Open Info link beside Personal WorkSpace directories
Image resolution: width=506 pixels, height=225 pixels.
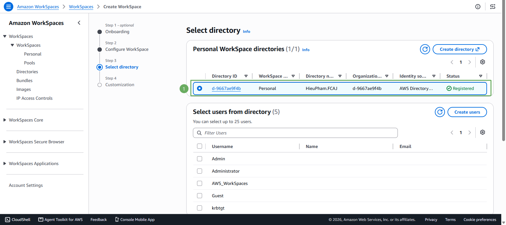306,50
